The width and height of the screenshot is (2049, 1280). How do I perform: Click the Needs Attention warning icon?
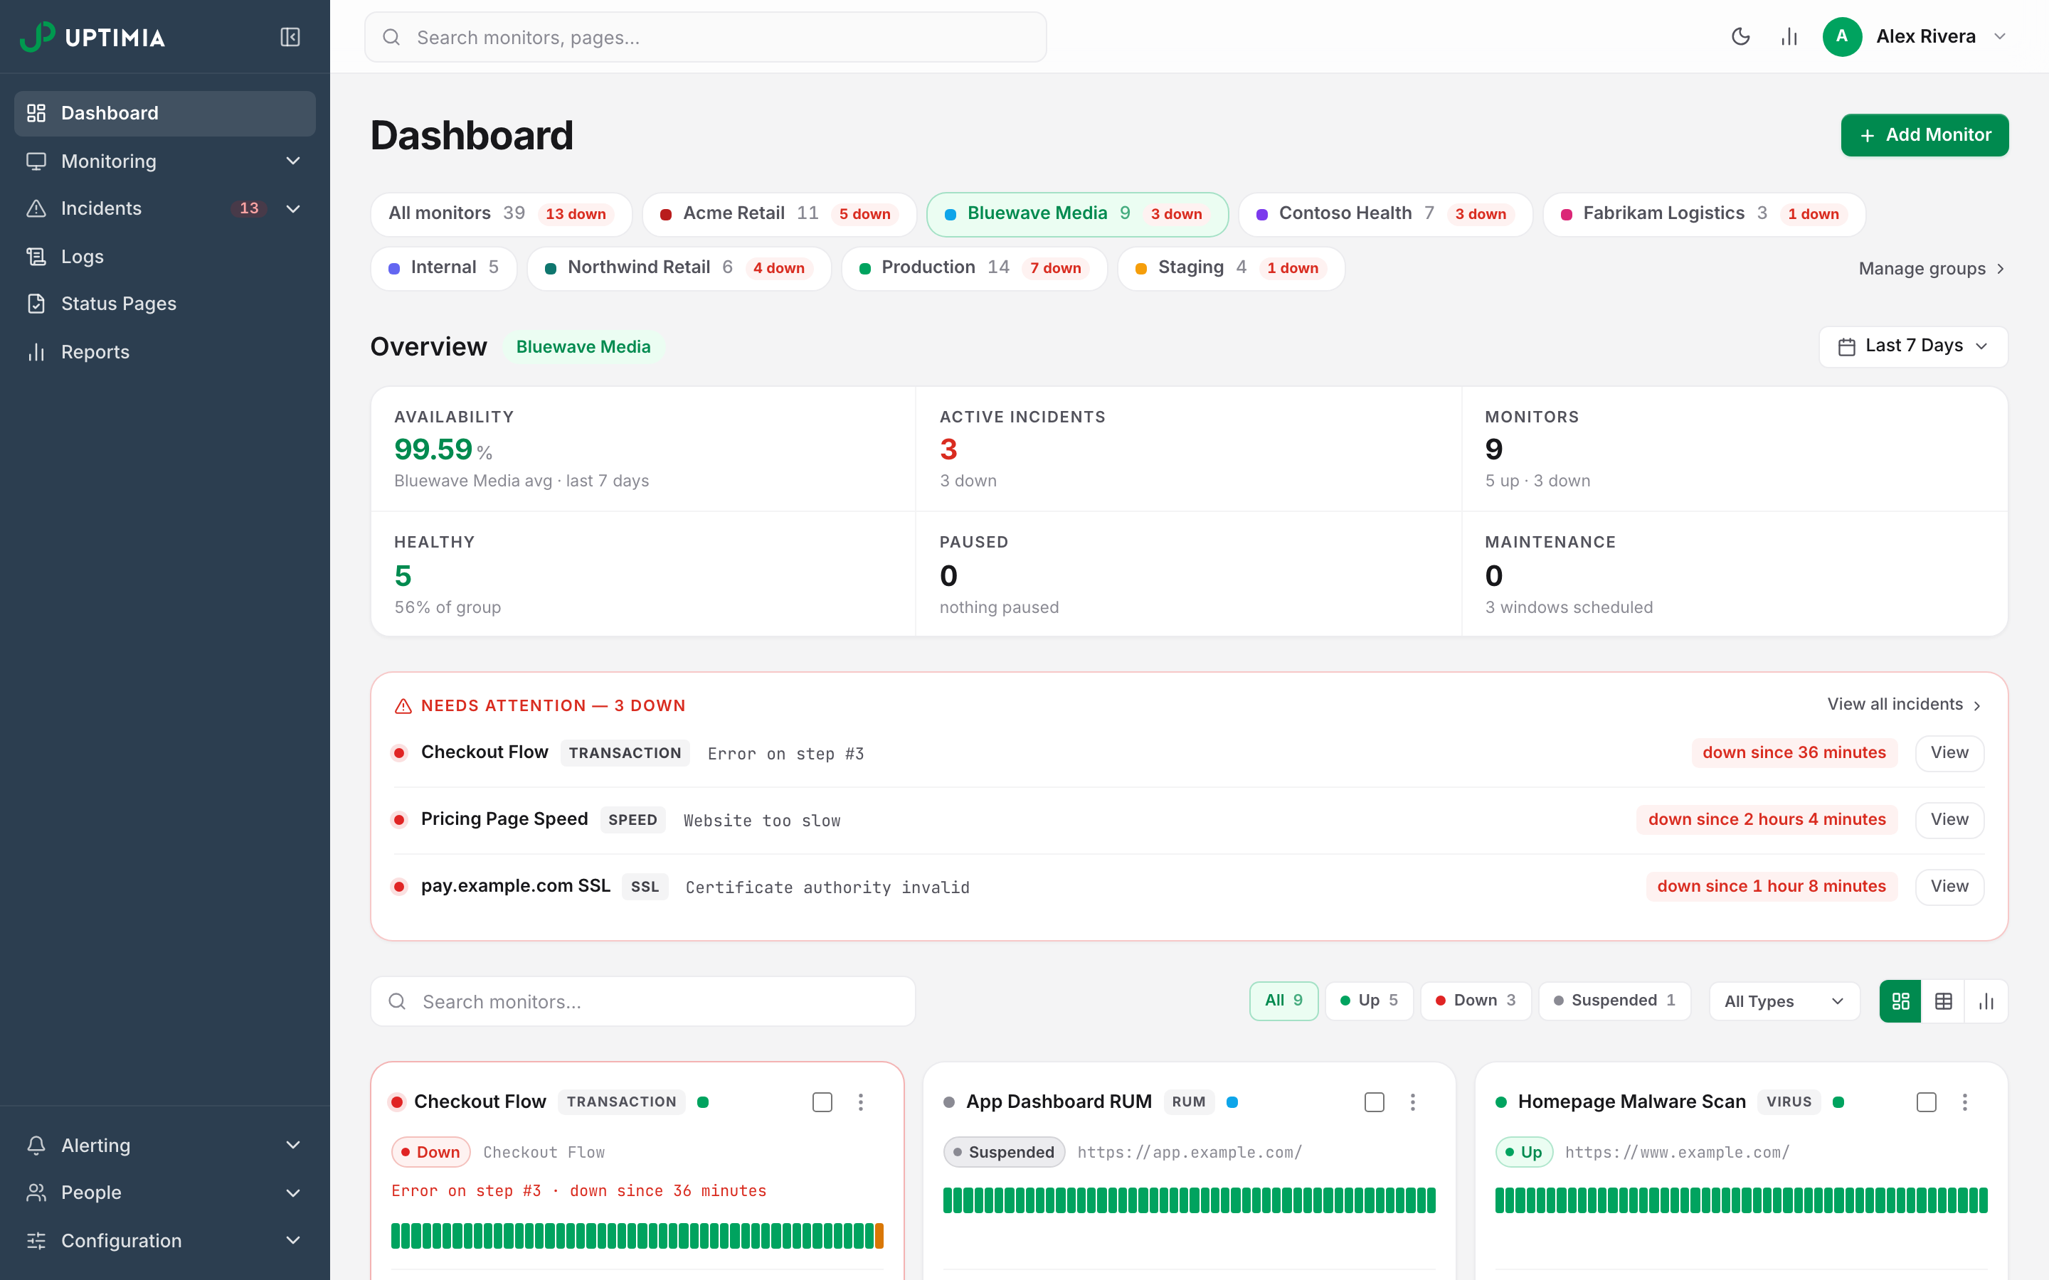tap(403, 706)
